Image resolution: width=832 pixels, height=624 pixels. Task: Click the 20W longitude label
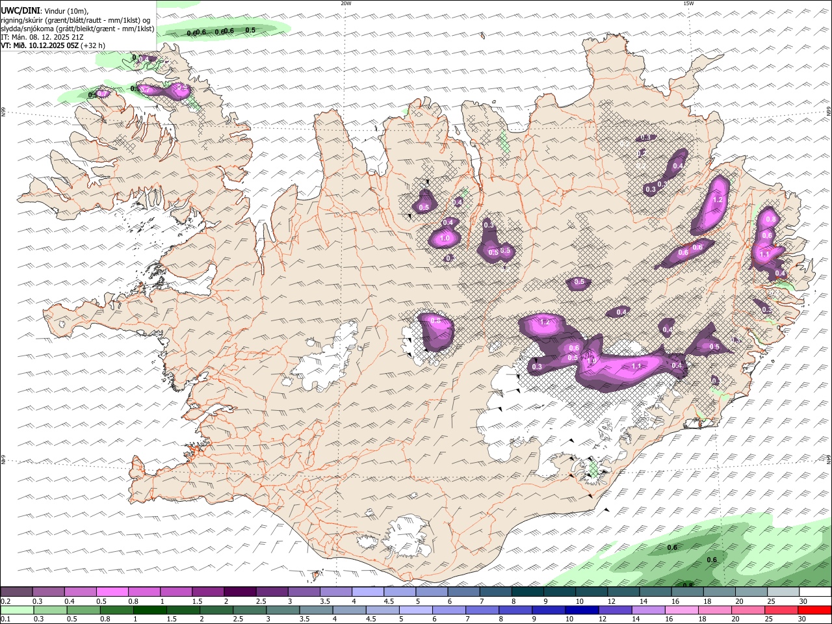coord(346,3)
